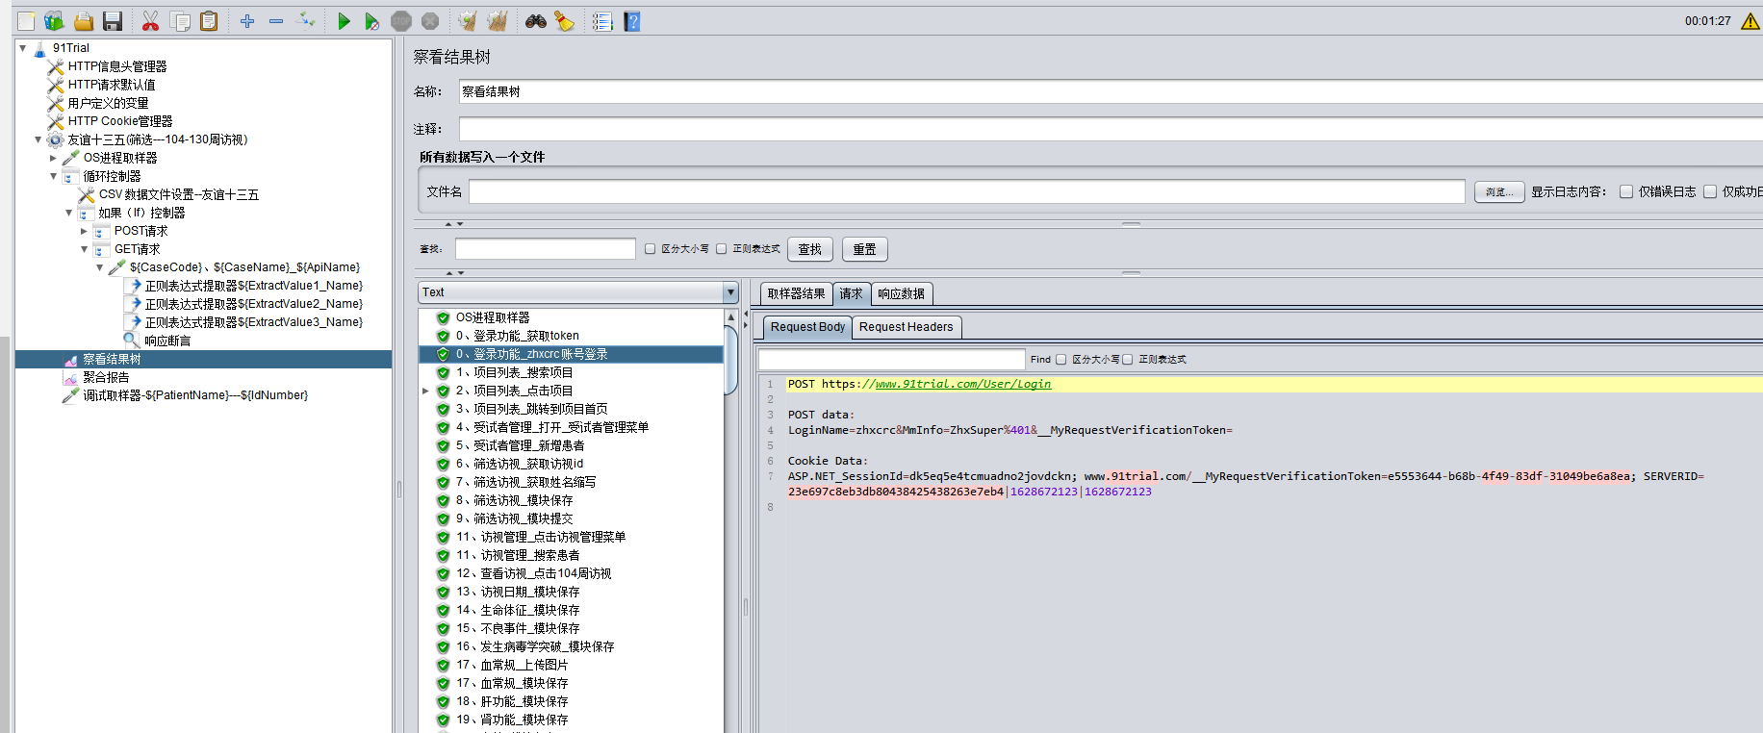
Task: Collapse the GET请求 node
Action: pos(85,249)
